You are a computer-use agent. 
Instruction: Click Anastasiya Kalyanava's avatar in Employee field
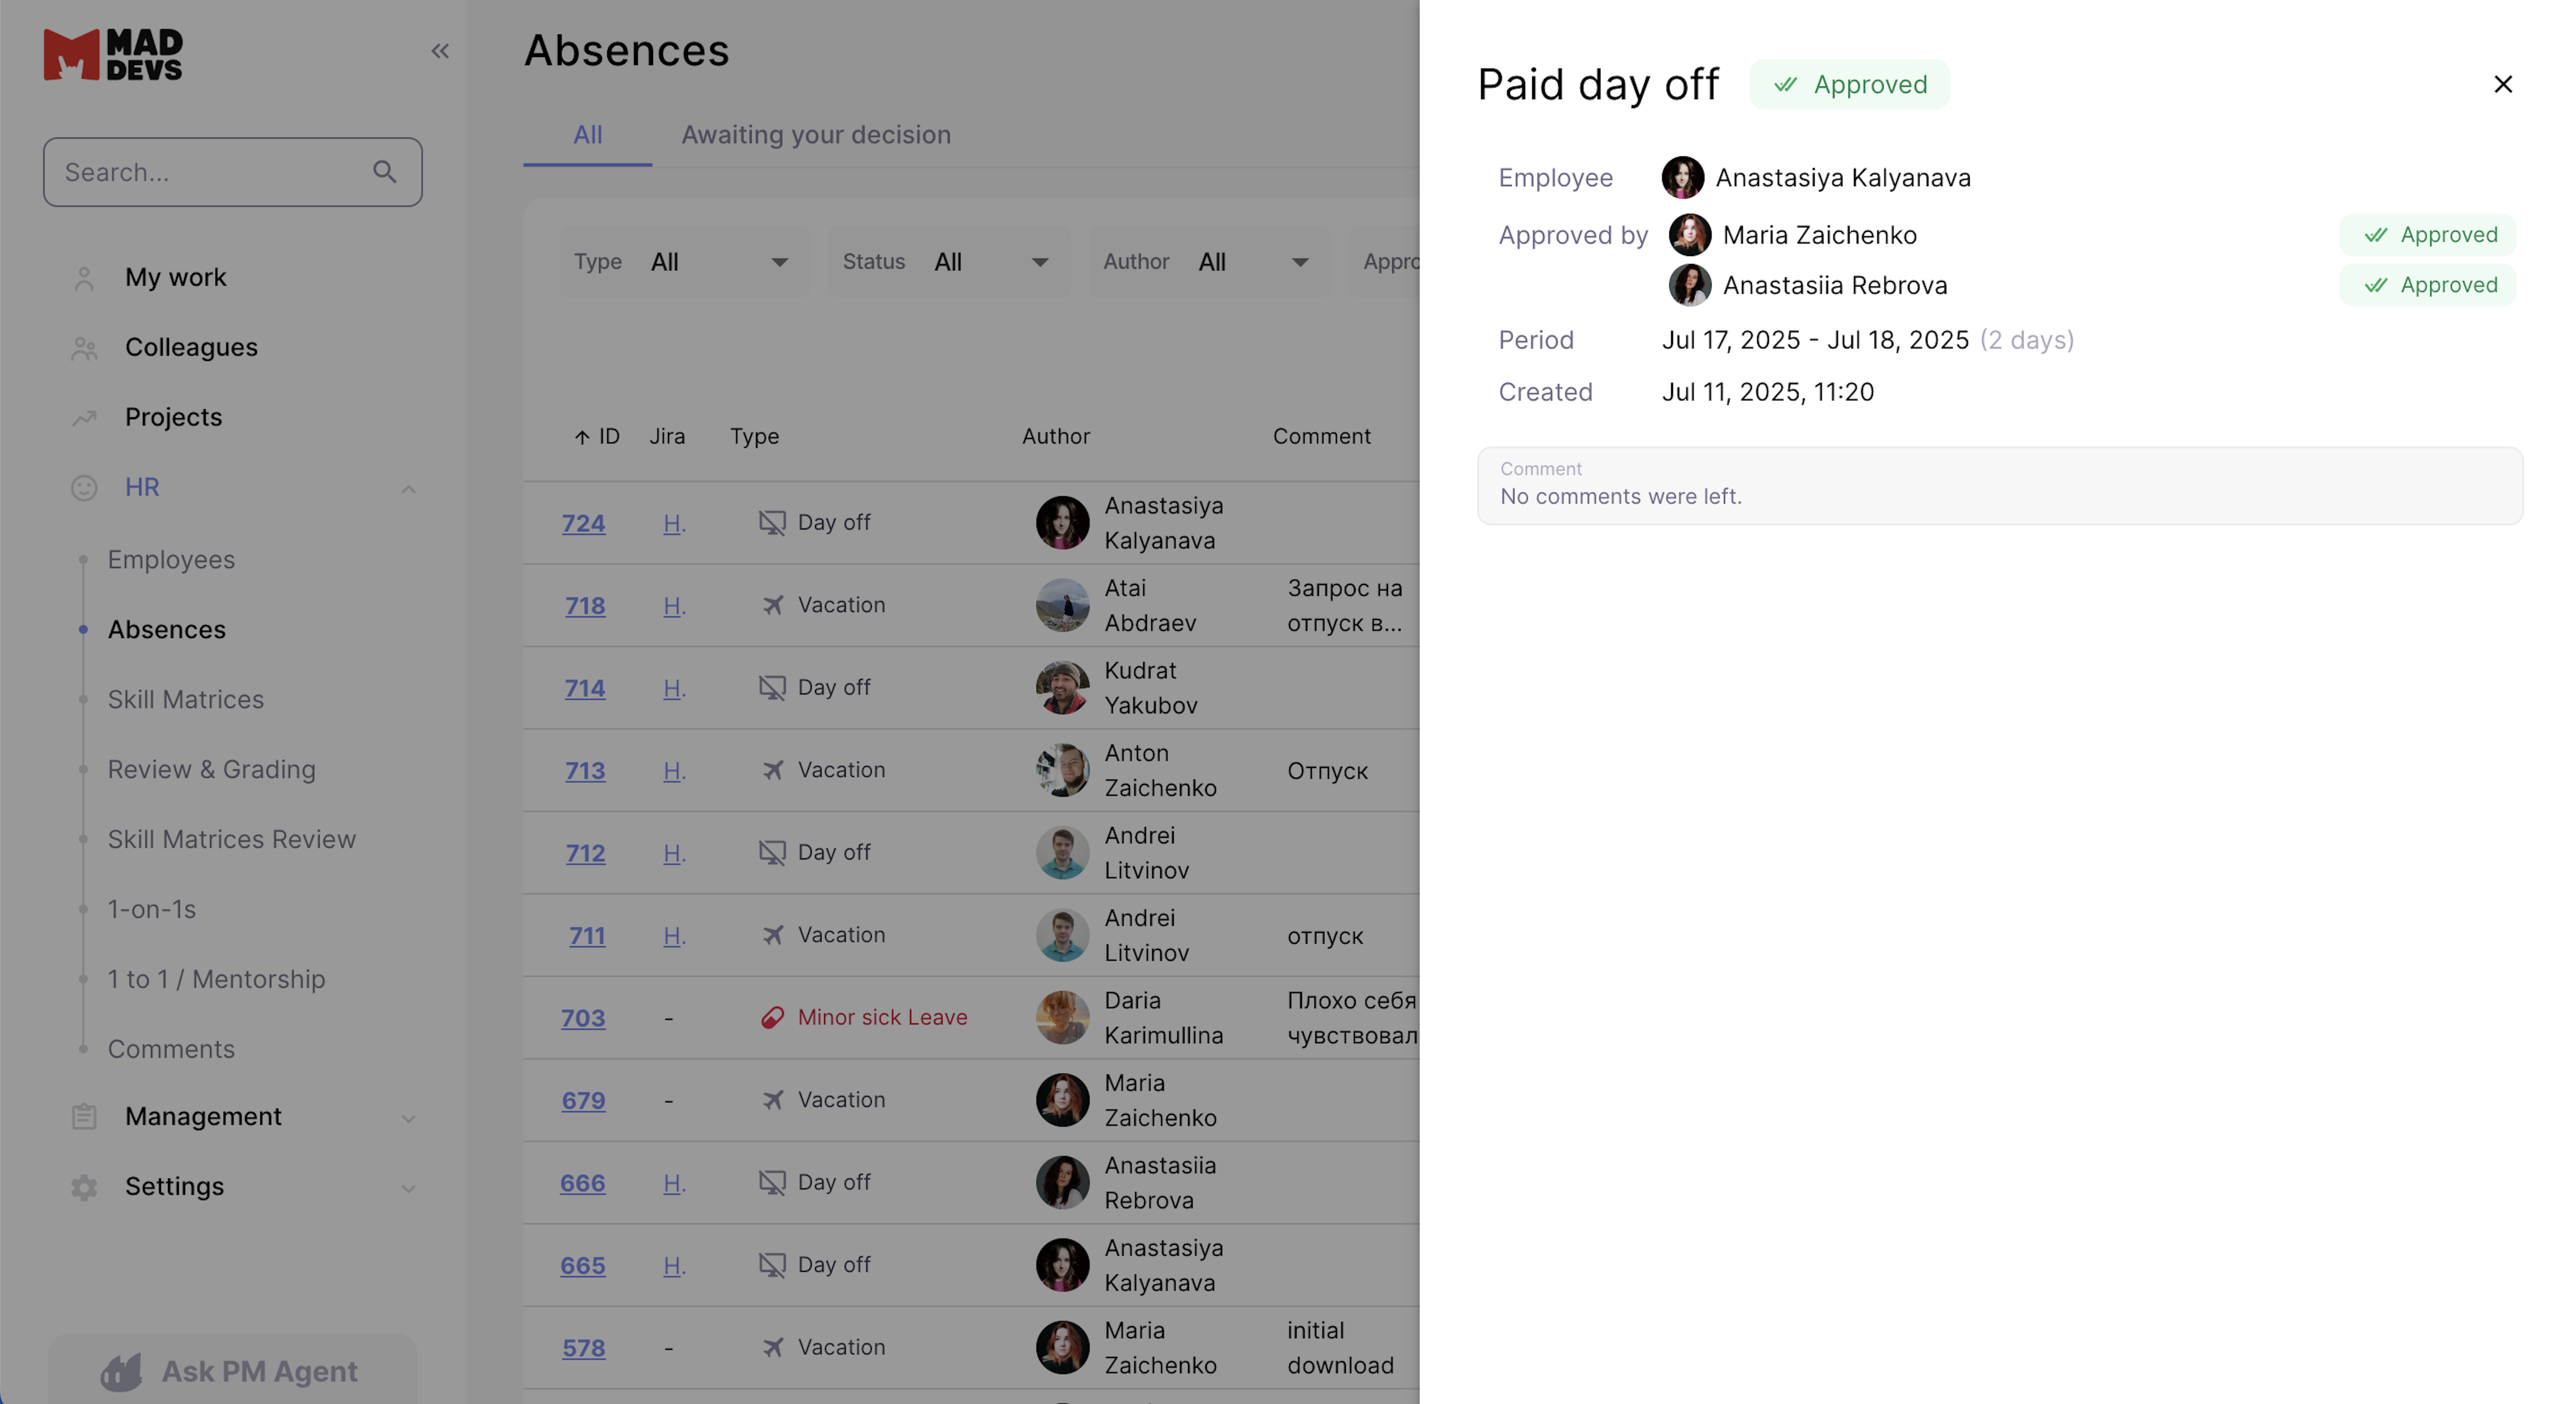(x=1683, y=178)
